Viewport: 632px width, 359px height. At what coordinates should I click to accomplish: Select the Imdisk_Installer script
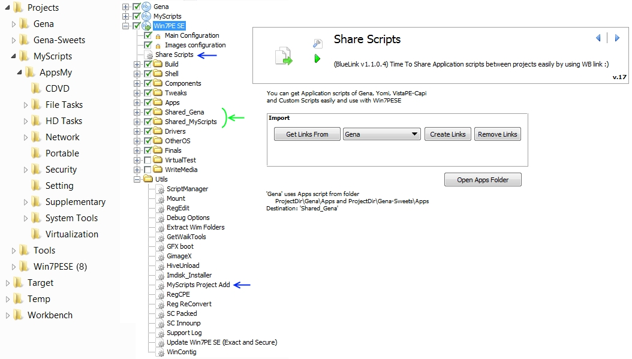[189, 274]
